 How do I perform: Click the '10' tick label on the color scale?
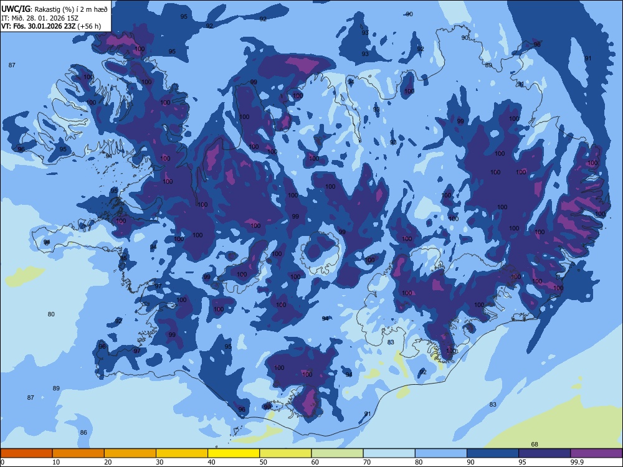pyautogui.click(x=56, y=462)
